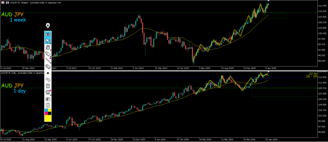
Task: Click the 105.370 price level label
Action: click(322, 23)
